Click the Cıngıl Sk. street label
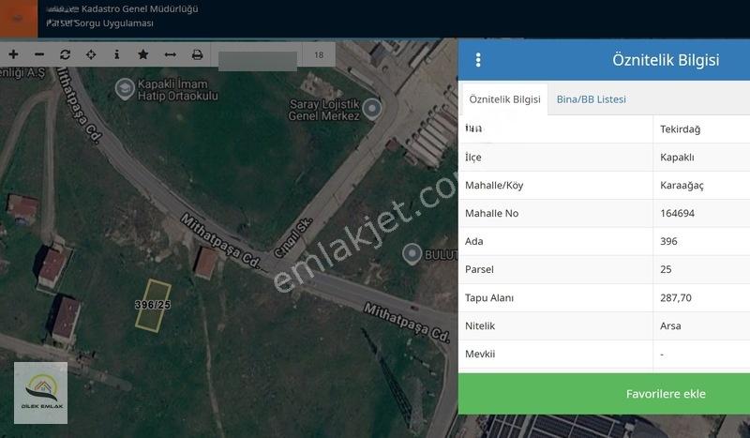The width and height of the screenshot is (750, 438). 293,238
